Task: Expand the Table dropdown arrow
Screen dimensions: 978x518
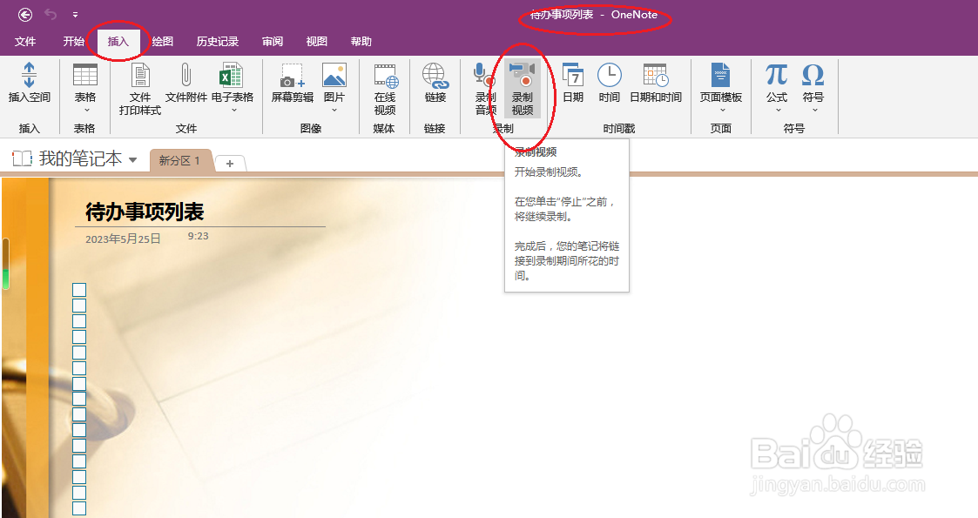Action: [86, 111]
